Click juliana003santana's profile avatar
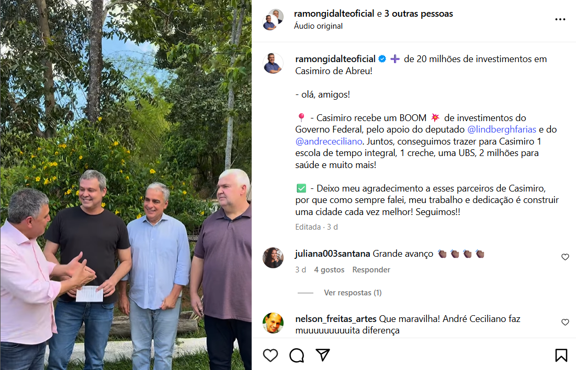This screenshot has width=576, height=370. [273, 258]
